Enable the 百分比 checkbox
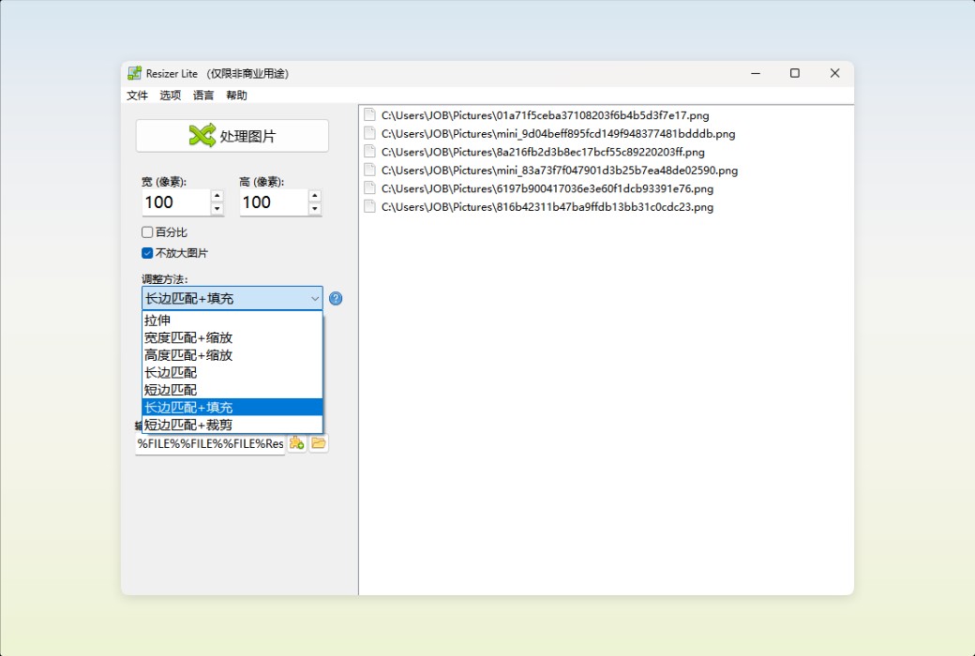This screenshot has height=656, width=975. [147, 231]
